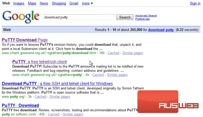The height and width of the screenshot is (117, 203).
Task: Open PuTTY Download Page result
Action: click(25, 40)
